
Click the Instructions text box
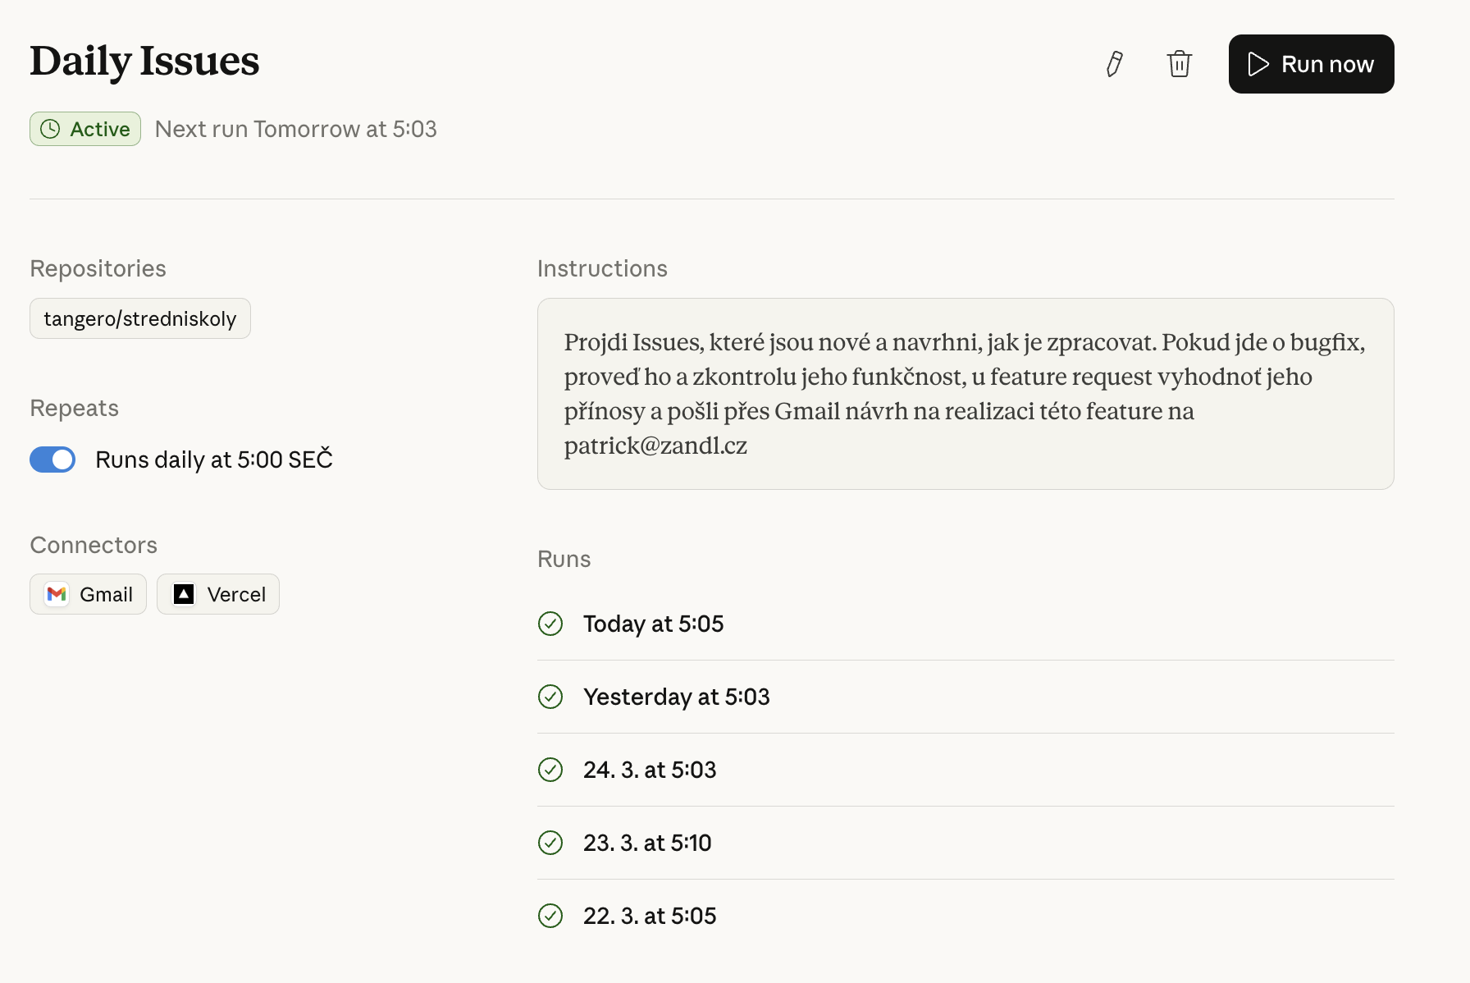[965, 394]
